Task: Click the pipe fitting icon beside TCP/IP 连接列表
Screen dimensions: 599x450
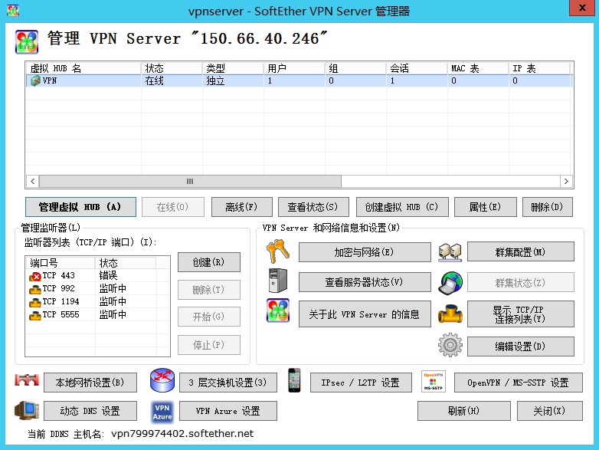Action: coord(450,314)
